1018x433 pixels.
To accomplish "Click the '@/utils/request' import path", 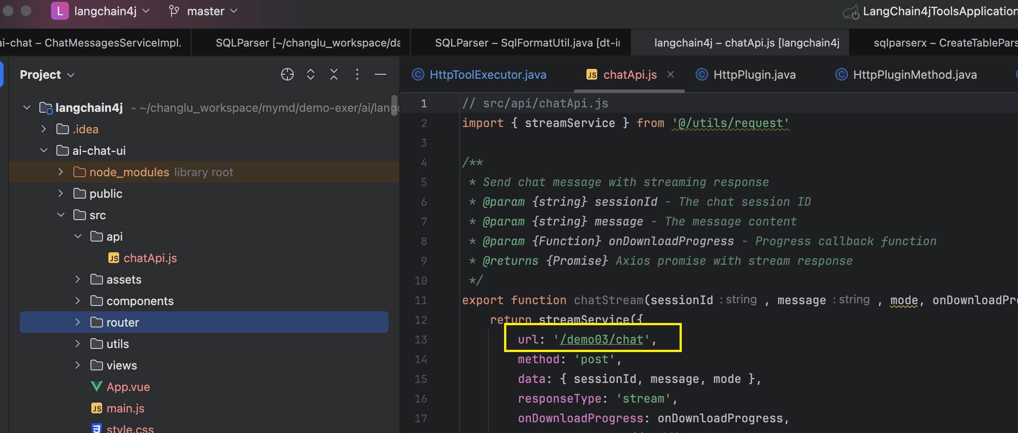I will click(731, 123).
